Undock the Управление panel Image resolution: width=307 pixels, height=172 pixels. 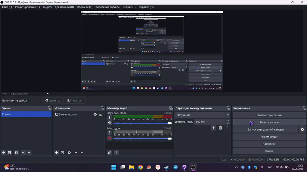coord(305,108)
